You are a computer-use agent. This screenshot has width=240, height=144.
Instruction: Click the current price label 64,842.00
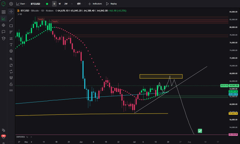point(234,86)
